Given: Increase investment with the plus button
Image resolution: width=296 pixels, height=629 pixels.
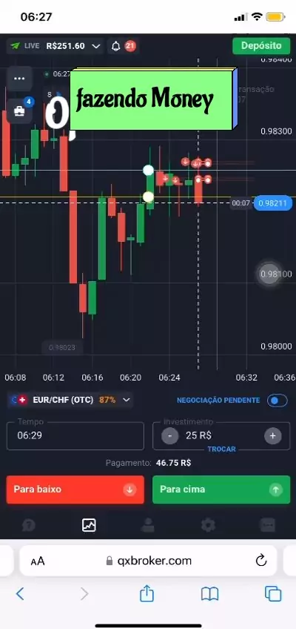Looking at the screenshot, I should click(273, 435).
